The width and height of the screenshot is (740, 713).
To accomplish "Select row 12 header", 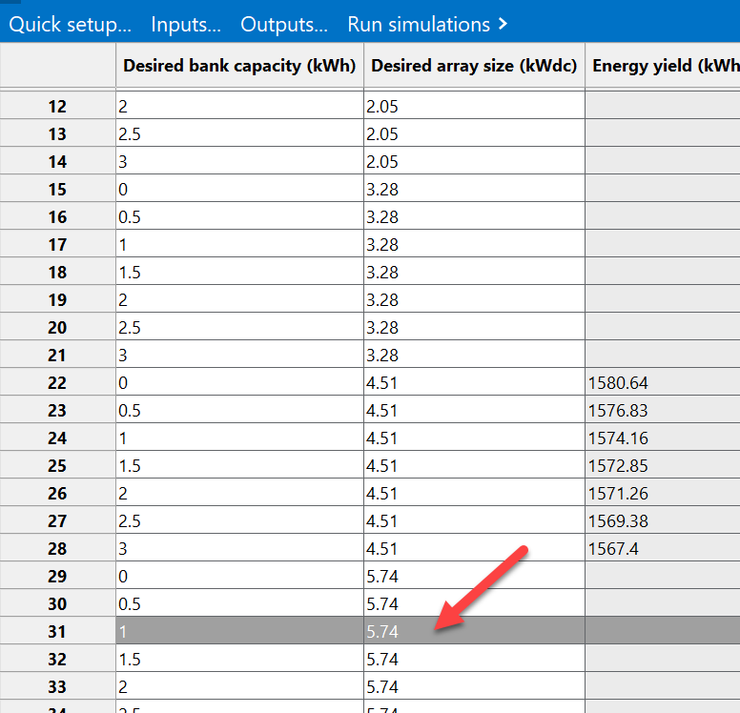I will click(x=57, y=107).
